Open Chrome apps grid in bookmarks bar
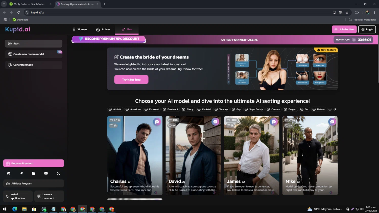 [x=5, y=20]
